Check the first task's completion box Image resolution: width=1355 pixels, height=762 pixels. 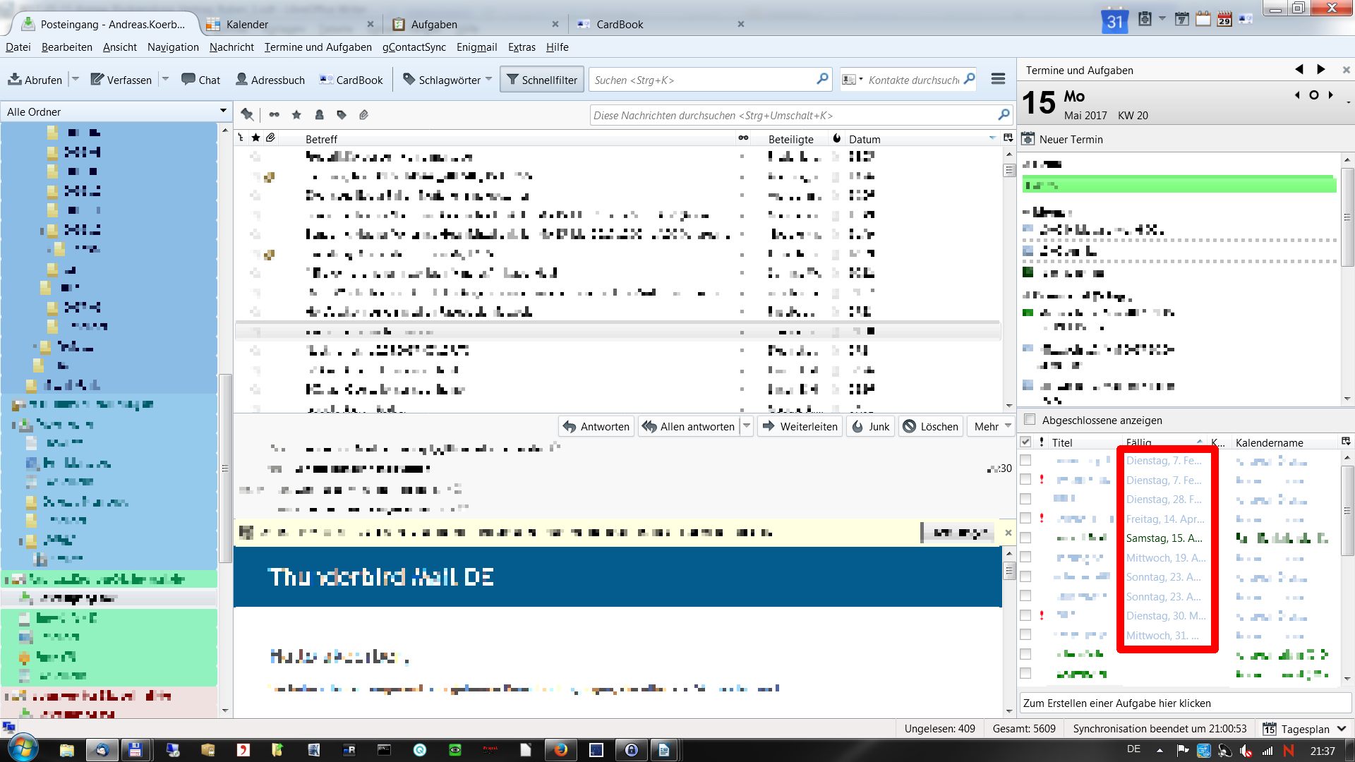(x=1025, y=460)
